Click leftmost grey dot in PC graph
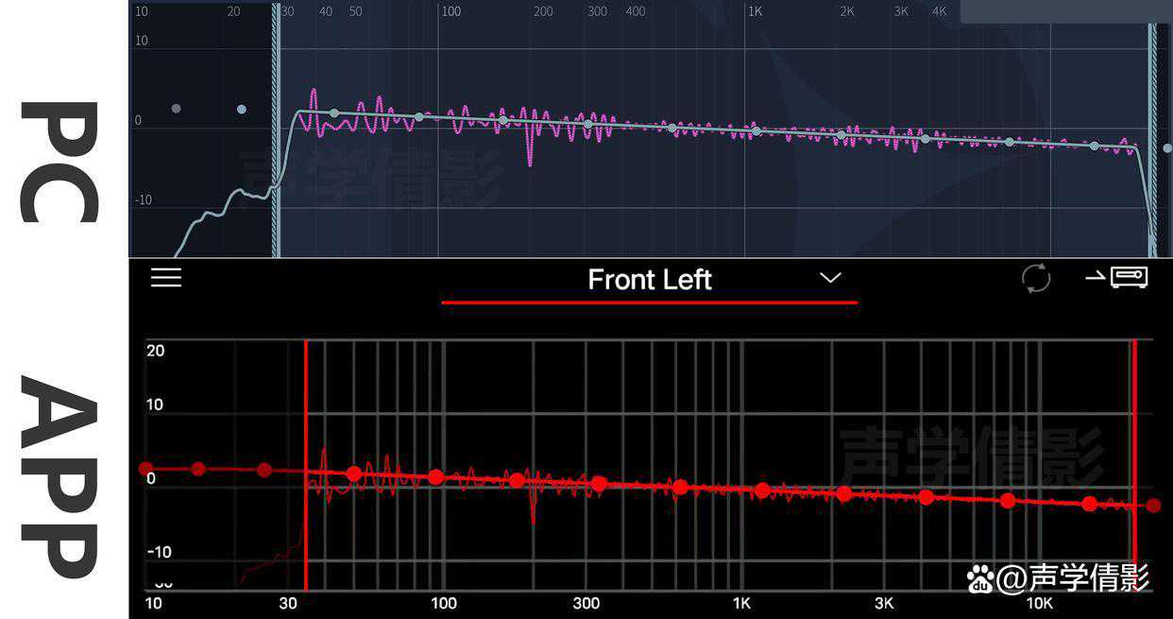The image size is (1173, 619). [176, 109]
